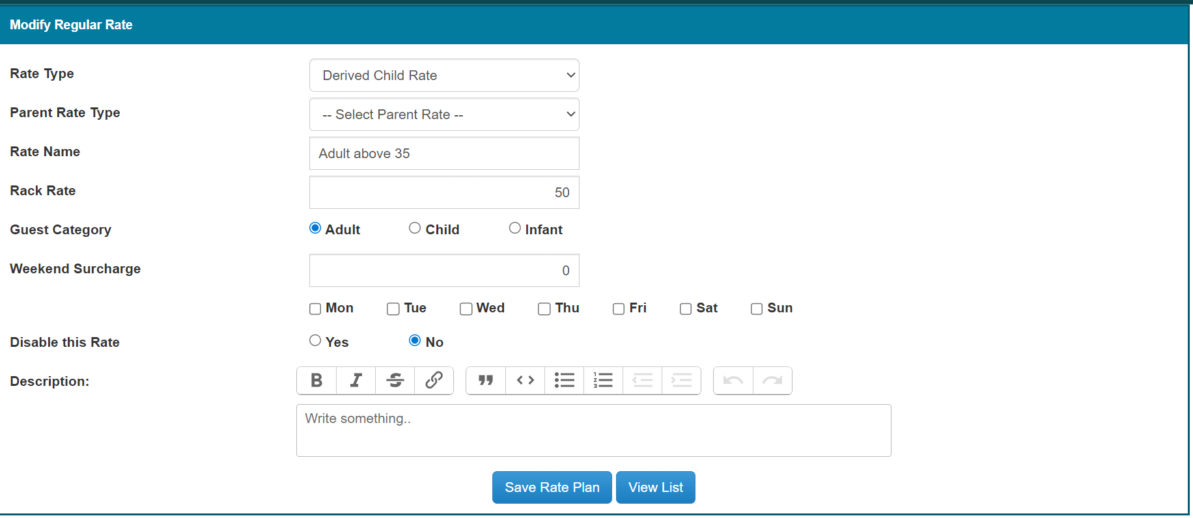Insert code using the code icon
Screen dimensions: 1193x518
(x=525, y=381)
